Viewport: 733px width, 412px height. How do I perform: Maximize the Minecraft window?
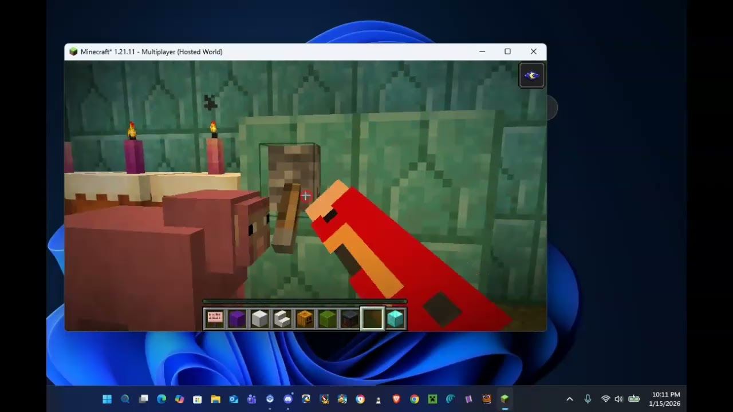tap(507, 51)
